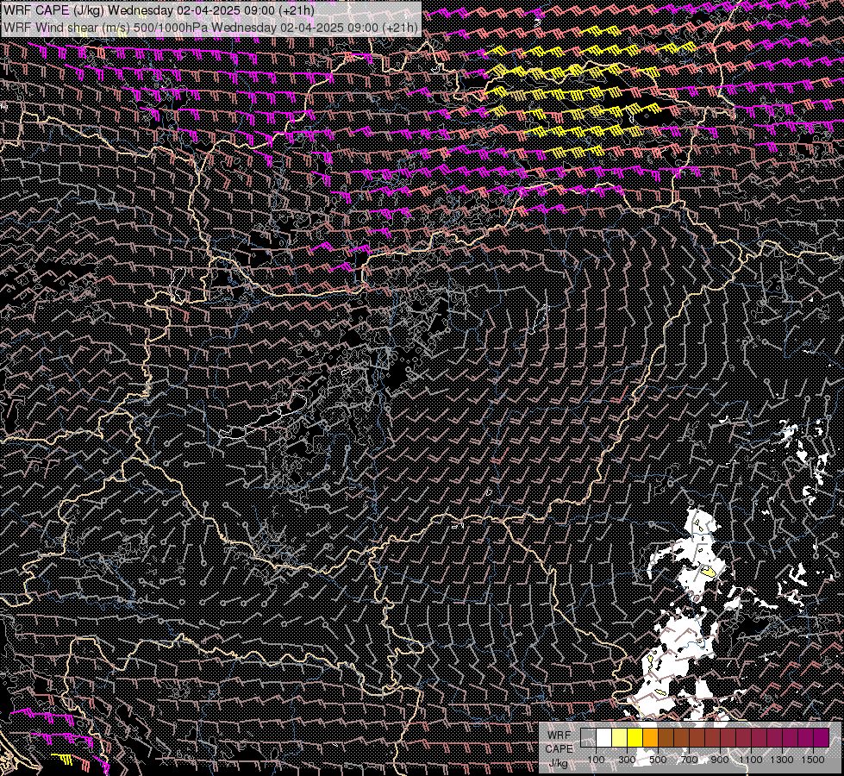Click the legend label 100

click(x=596, y=760)
